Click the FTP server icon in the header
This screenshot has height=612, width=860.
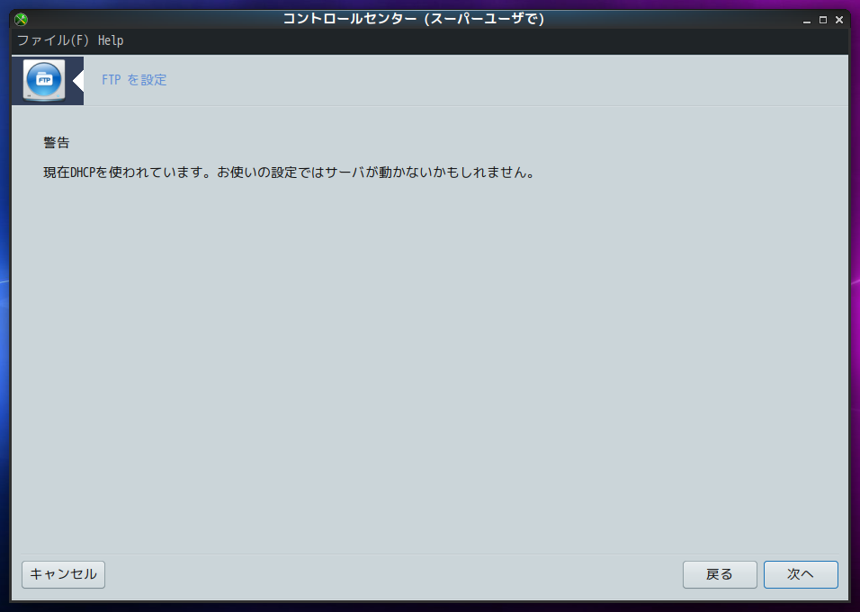pyautogui.click(x=44, y=81)
